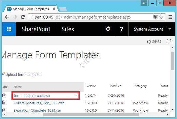Open the SharePoint app launcher grid
Screen dimensions: 177x119
tap(9, 29)
